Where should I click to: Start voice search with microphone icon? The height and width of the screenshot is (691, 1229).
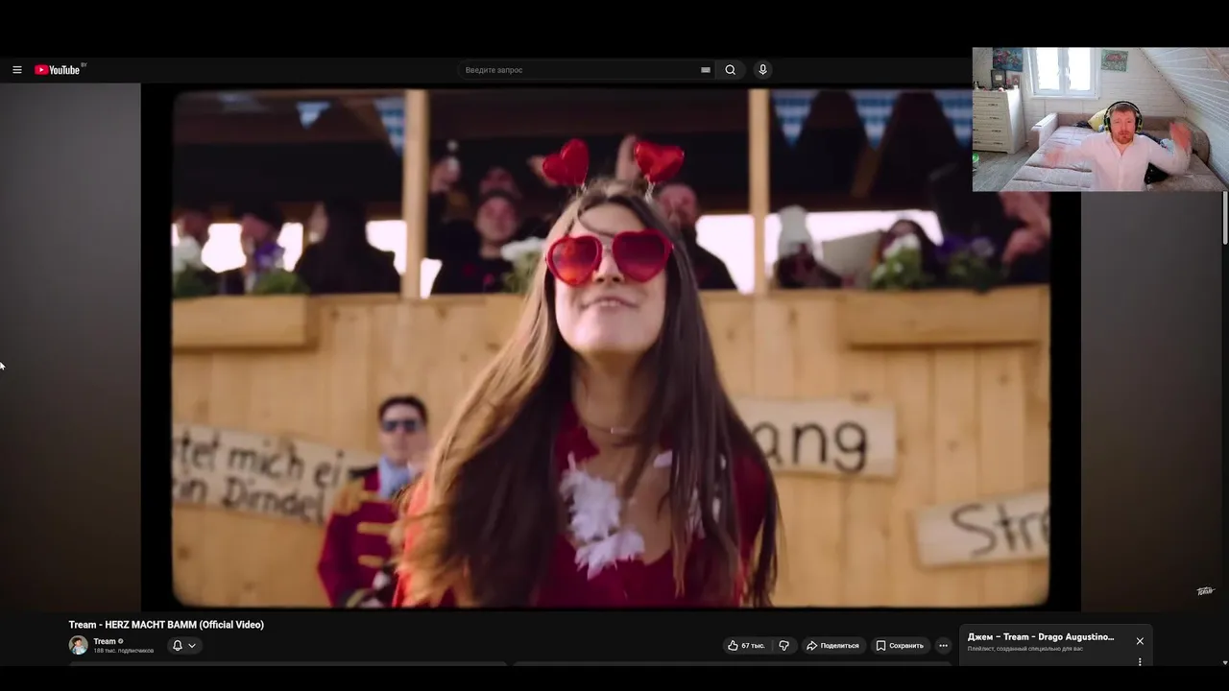762,70
